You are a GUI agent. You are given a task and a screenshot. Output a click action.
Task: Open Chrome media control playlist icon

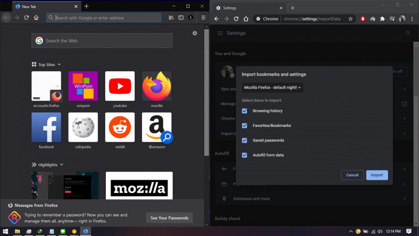(x=392, y=19)
